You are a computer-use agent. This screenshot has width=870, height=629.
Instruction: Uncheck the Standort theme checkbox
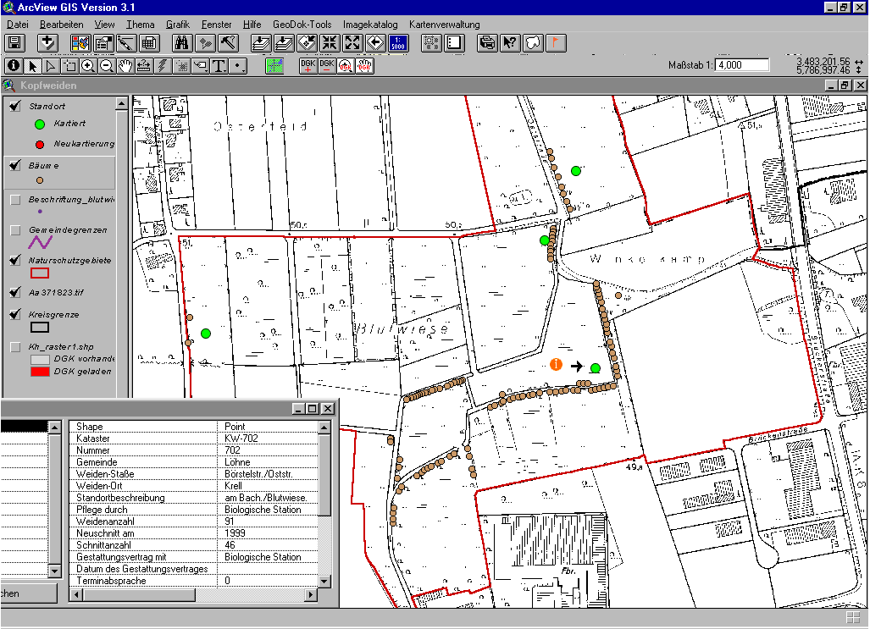pos(14,106)
